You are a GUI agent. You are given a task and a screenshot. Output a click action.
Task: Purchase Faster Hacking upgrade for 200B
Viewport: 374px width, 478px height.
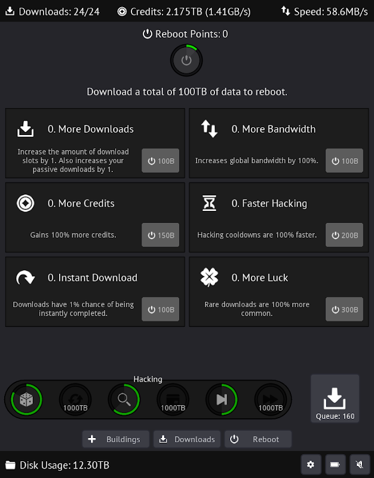click(344, 235)
